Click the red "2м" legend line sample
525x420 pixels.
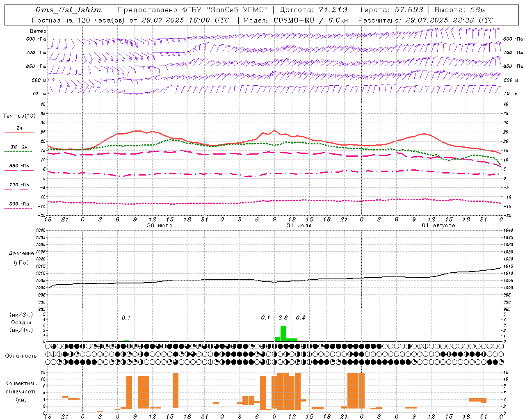19,132
